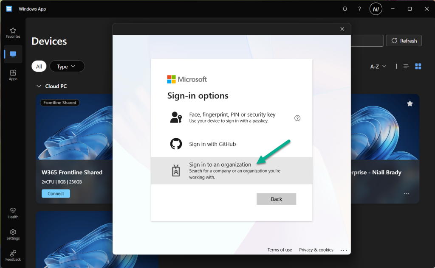Open the Health page
This screenshot has height=268, width=435.
(13, 213)
